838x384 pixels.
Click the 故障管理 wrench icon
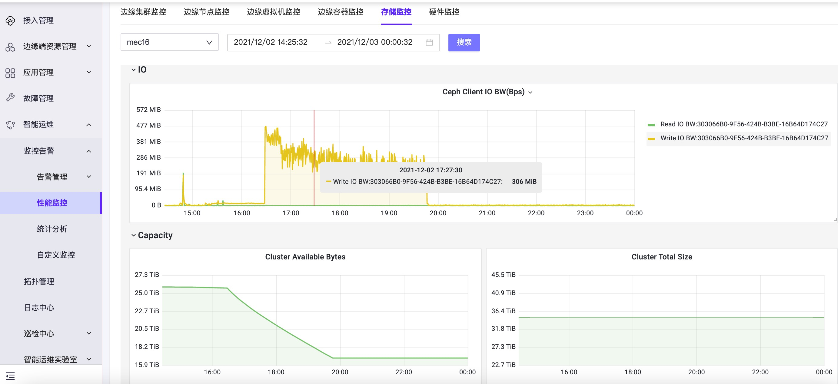(10, 98)
